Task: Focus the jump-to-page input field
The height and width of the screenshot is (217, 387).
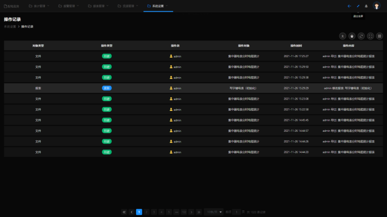Action: [x=236, y=212]
